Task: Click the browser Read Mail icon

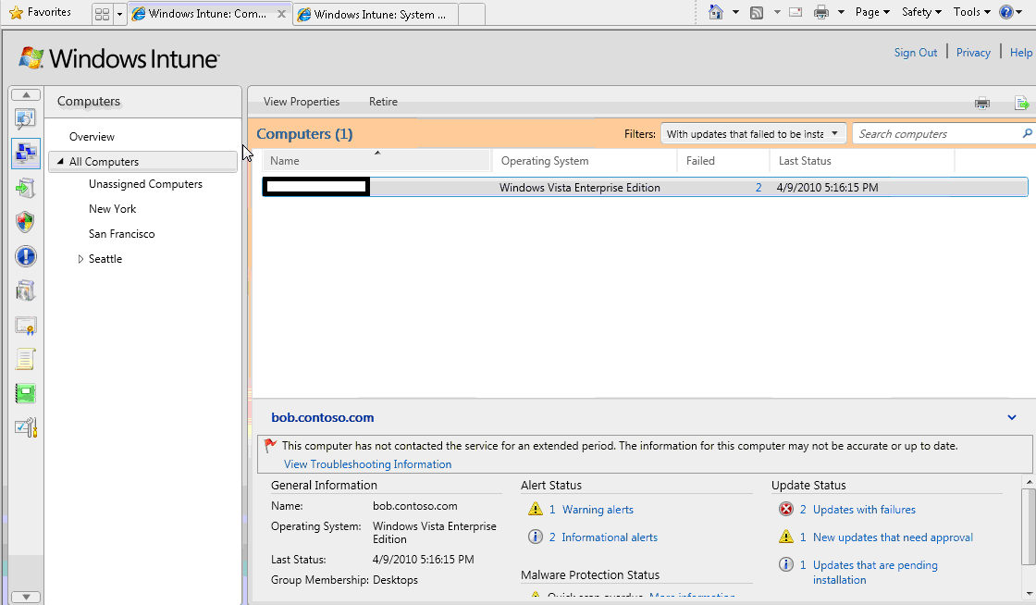Action: [x=795, y=12]
